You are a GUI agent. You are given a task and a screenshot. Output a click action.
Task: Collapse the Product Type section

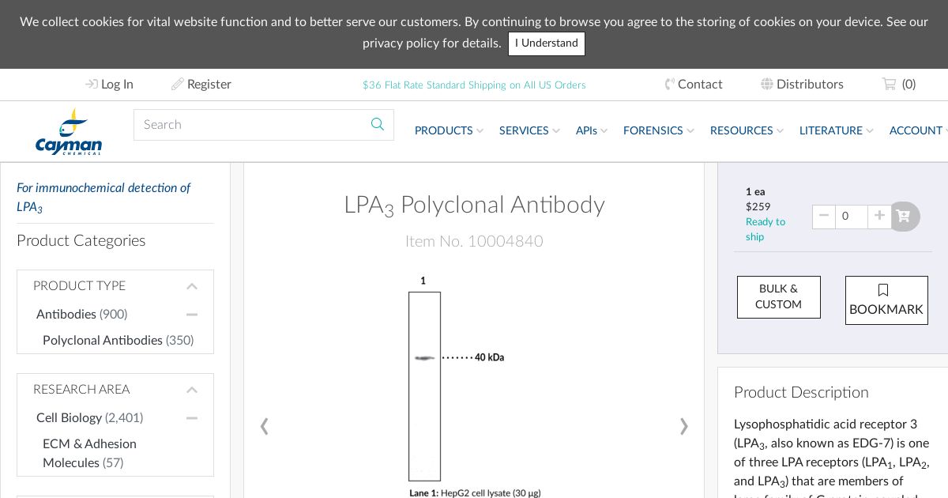(192, 286)
